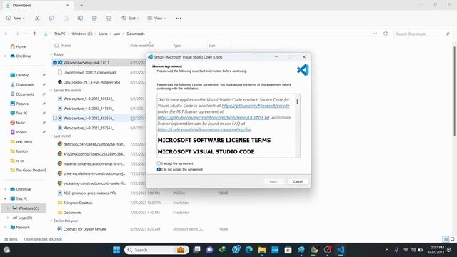Screen dimensions: 457x257
Task: Select 'I accept the agreement' option
Action: coord(159,163)
